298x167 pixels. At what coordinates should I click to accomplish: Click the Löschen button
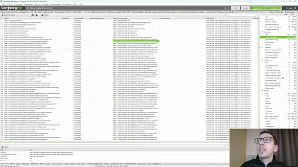[x=245, y=8]
